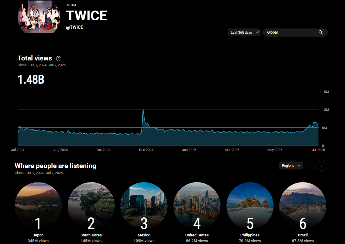This screenshot has width=345, height=244.
Task: Click the date range under Total views
Action: [42, 65]
